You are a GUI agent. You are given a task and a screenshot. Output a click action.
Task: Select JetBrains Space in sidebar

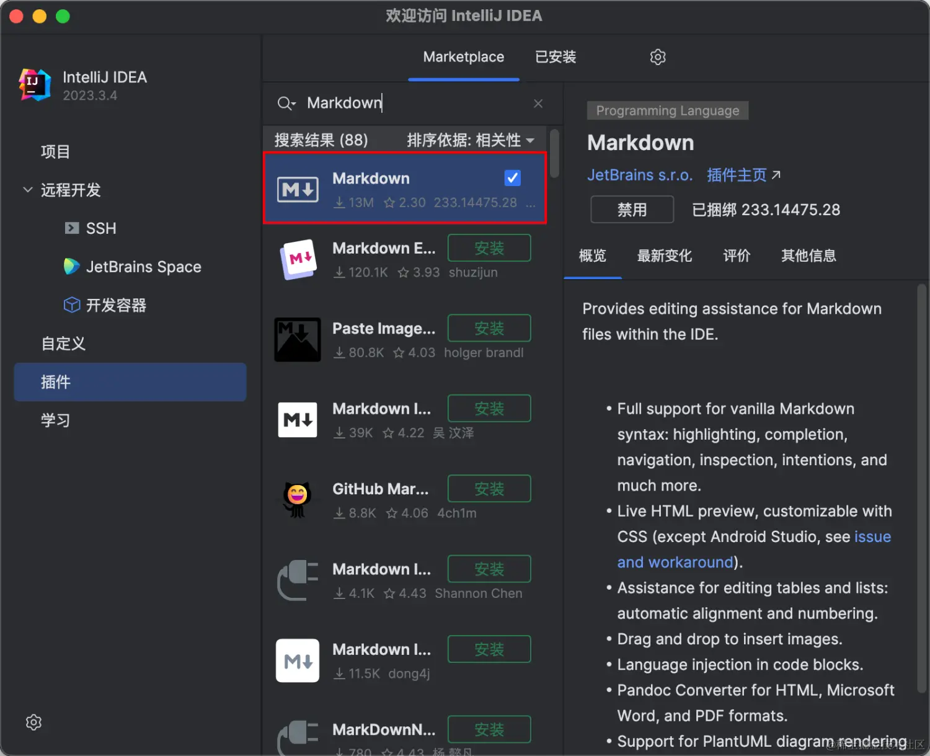point(144,267)
